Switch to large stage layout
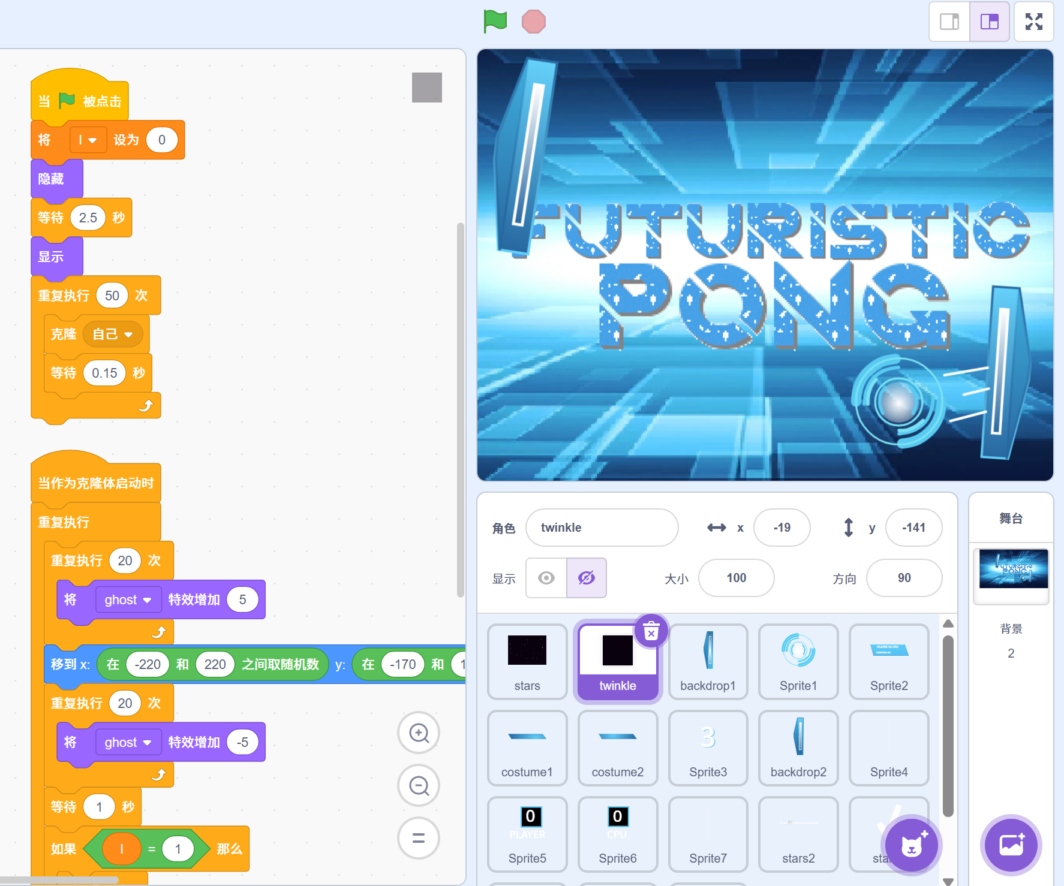Viewport: 1064px width, 886px height. pyautogui.click(x=990, y=22)
